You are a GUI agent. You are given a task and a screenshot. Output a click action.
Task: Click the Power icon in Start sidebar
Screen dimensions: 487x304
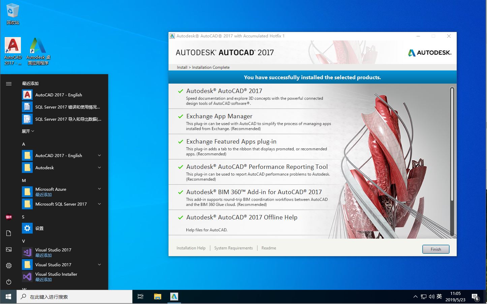[9, 282]
